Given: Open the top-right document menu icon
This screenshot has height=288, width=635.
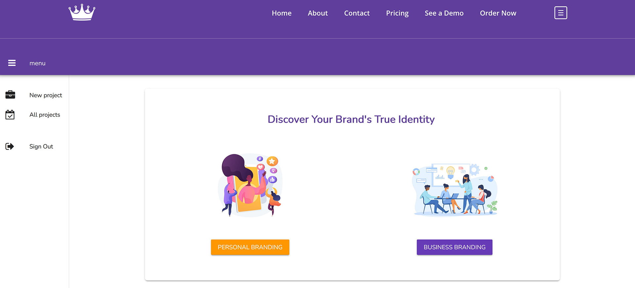Looking at the screenshot, I should [561, 13].
